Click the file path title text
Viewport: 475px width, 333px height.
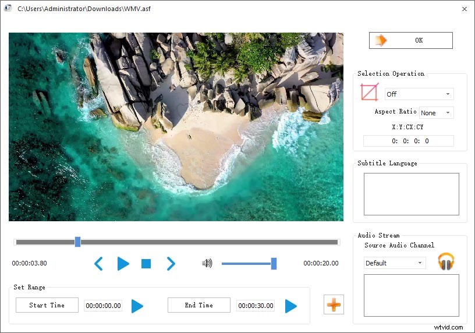(84, 9)
